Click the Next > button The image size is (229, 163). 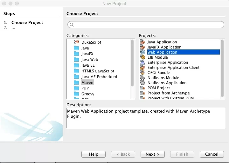[153, 154]
